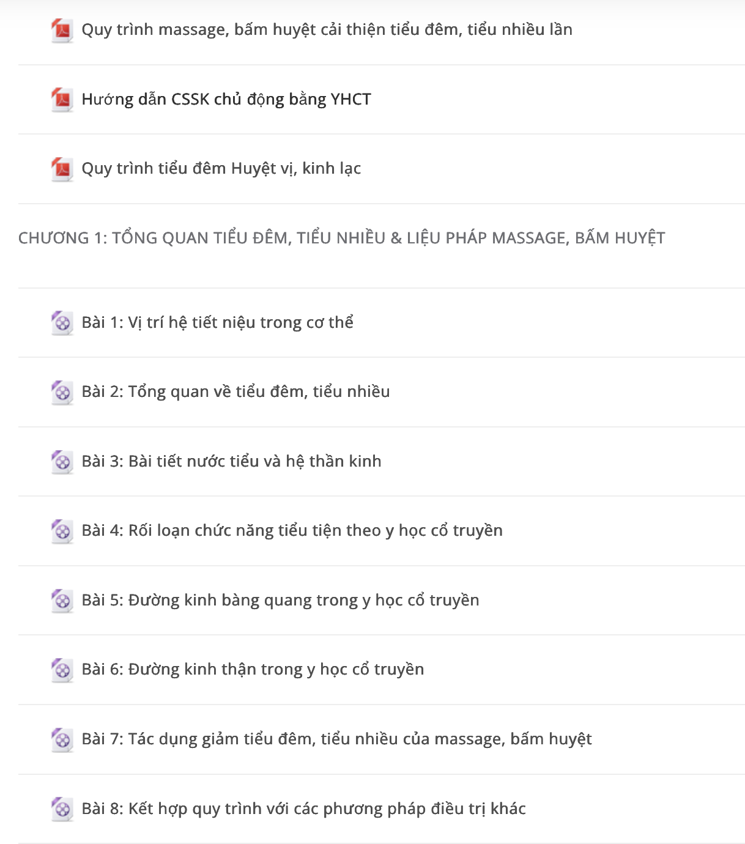Click video reel icon for Bài 6
Viewport: 745px width, 844px height.
(62, 669)
